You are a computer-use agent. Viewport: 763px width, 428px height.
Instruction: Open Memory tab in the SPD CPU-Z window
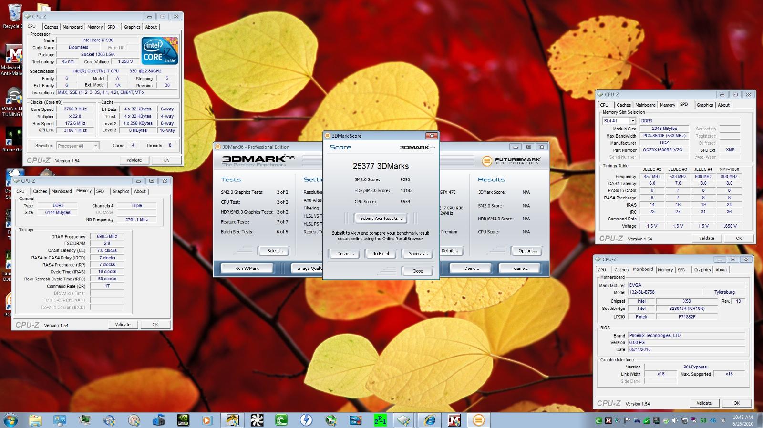668,105
